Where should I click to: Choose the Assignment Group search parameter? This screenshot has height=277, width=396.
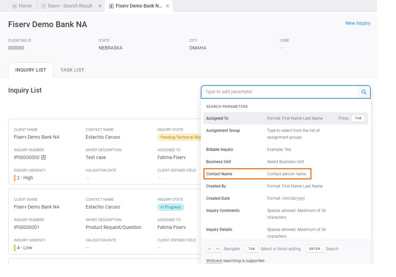(x=286, y=134)
